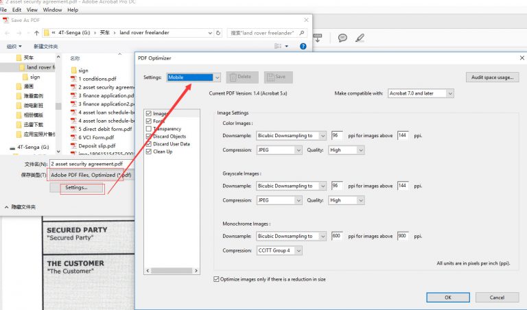Open the '1 conditions.pdf' file icon
Viewport: 527px width, 310px height.
73,79
